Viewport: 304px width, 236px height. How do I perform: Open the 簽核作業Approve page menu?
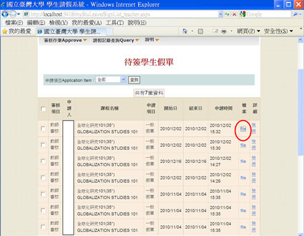[x=65, y=41]
